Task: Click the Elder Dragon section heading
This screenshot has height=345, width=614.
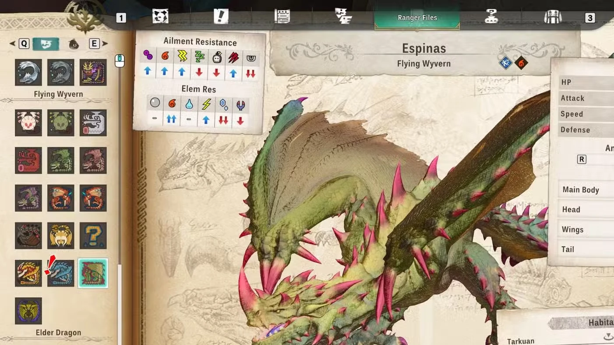Action: pyautogui.click(x=58, y=333)
